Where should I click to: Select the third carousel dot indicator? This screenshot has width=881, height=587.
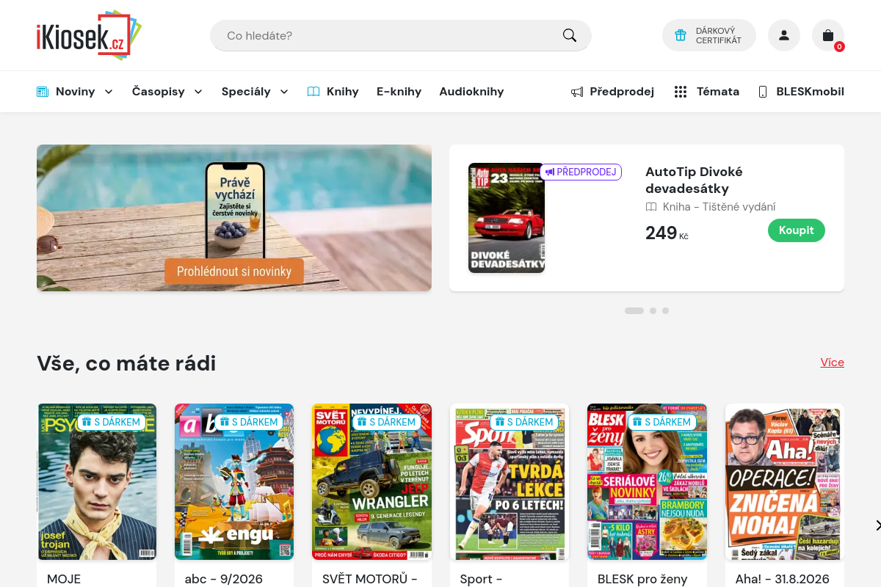[x=665, y=310]
